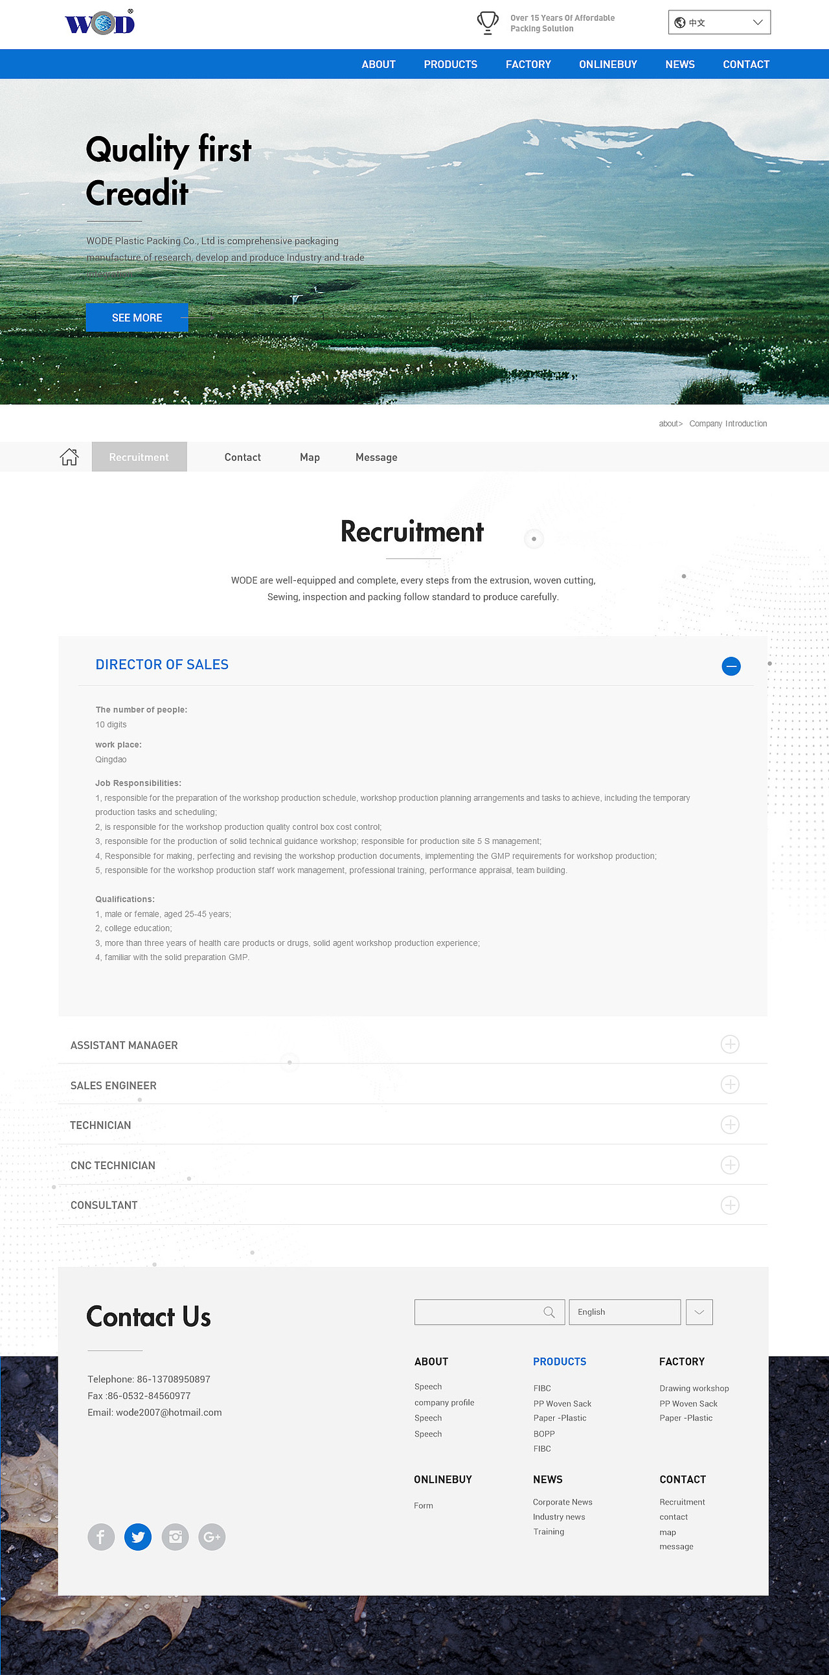Open the Twitter social link
The height and width of the screenshot is (1675, 829).
pyautogui.click(x=138, y=1536)
